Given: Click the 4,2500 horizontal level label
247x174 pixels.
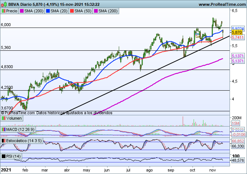Looking at the screenshot, I should pos(7,88).
